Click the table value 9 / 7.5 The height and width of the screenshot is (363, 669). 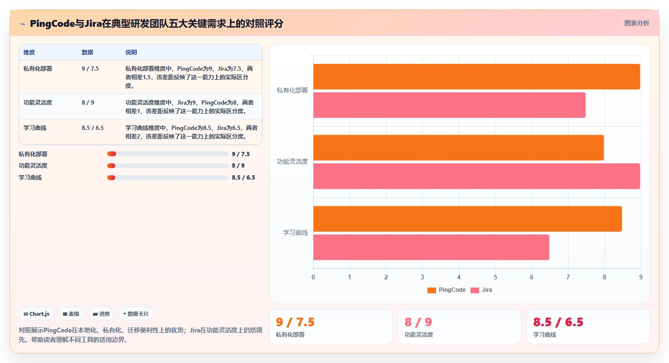(x=90, y=68)
